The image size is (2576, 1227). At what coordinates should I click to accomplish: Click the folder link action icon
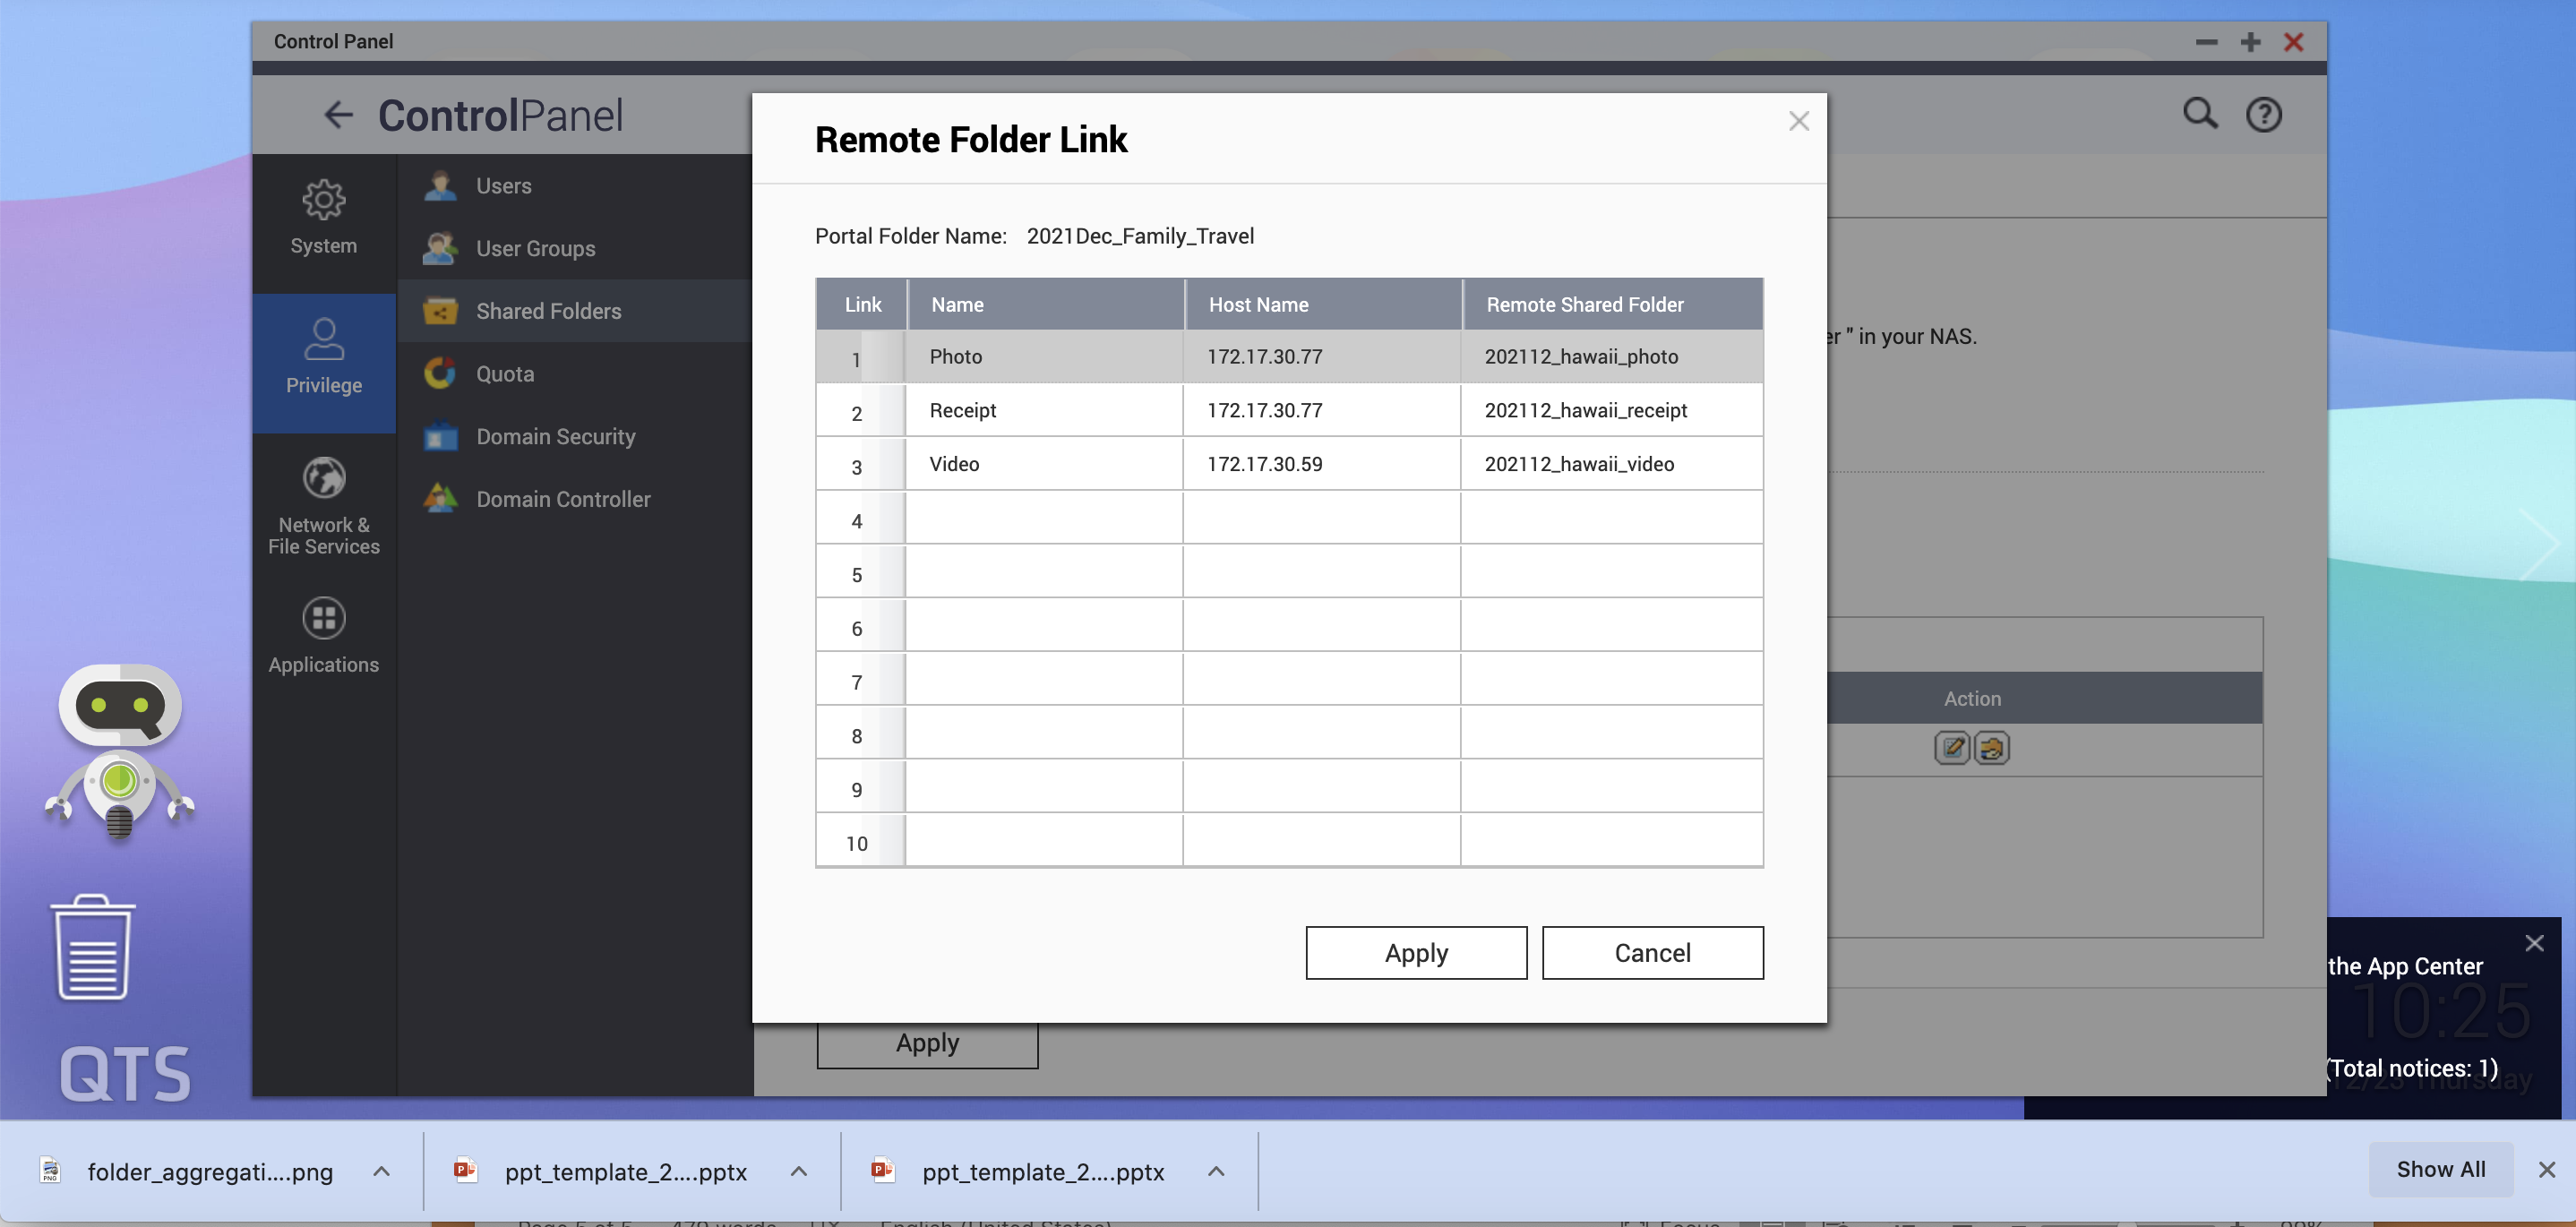[1991, 748]
